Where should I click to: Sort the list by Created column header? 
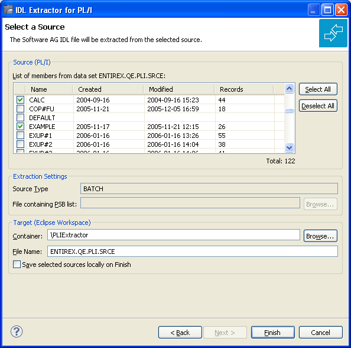pyautogui.click(x=108, y=89)
